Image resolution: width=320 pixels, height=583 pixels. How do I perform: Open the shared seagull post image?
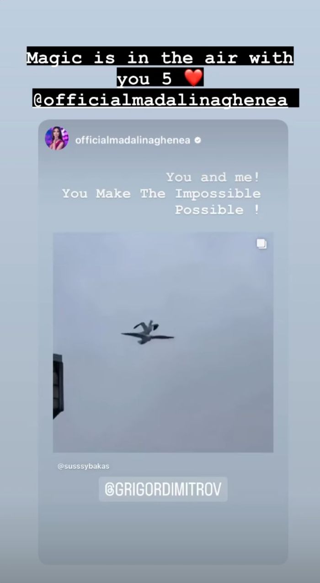pos(163,342)
